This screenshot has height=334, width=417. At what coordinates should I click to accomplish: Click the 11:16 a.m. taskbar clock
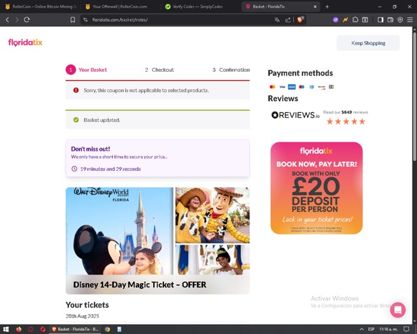388,329
